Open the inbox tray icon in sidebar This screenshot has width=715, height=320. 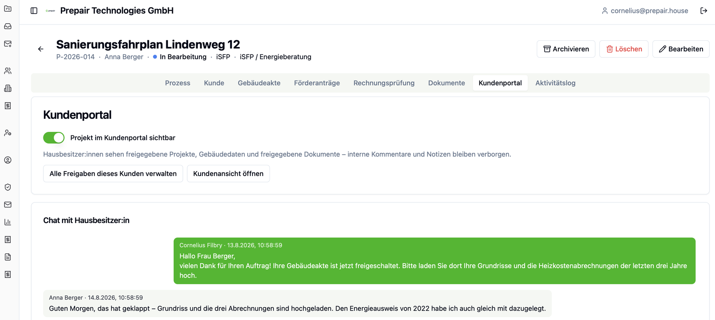[x=8, y=26]
